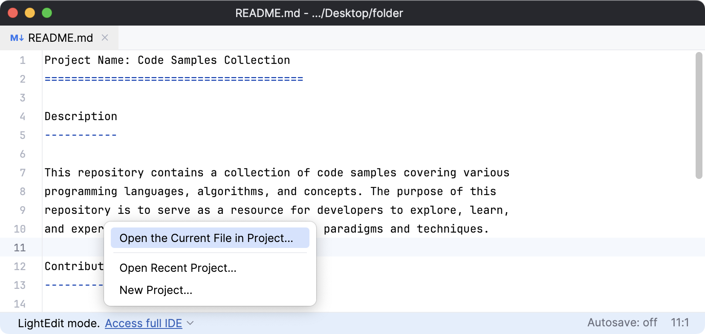The height and width of the screenshot is (334, 705).
Task: Click the Markdown file icon on README.md tab
Action: tap(17, 38)
